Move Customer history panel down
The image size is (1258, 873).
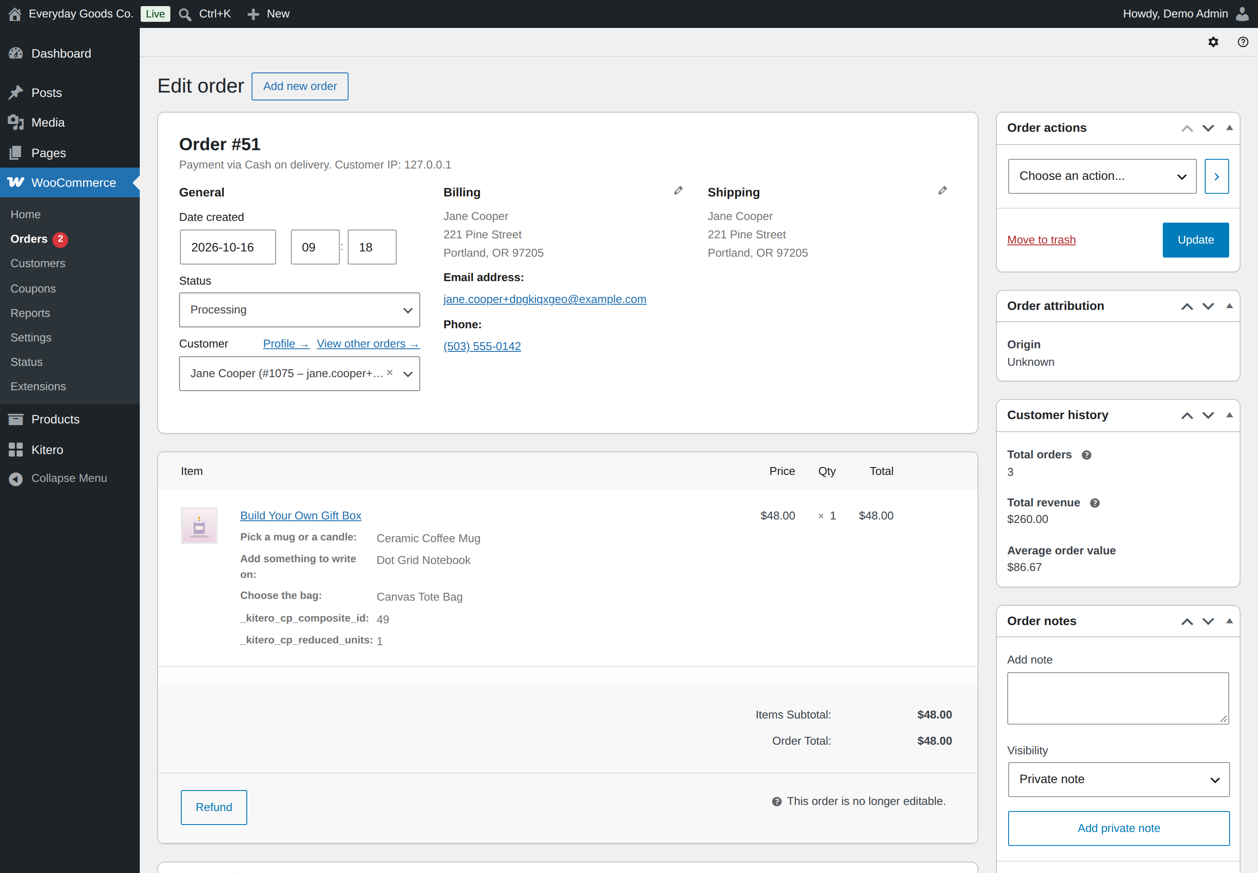[1208, 416]
